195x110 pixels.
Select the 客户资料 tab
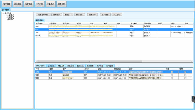coord(40,20)
